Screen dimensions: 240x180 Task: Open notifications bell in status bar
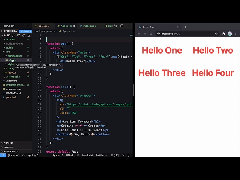[x=128, y=155]
